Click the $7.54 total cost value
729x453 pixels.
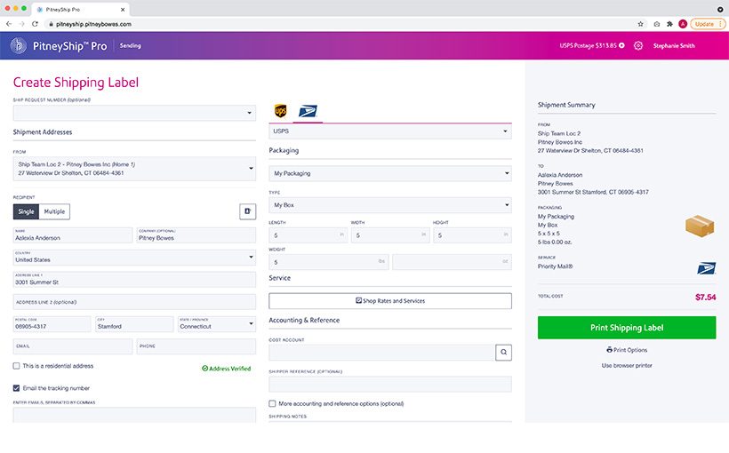coord(705,297)
